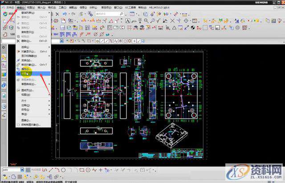The image size is (285, 183).
Task: Open the Web Browser tab in resource bar
Action: coord(4,85)
